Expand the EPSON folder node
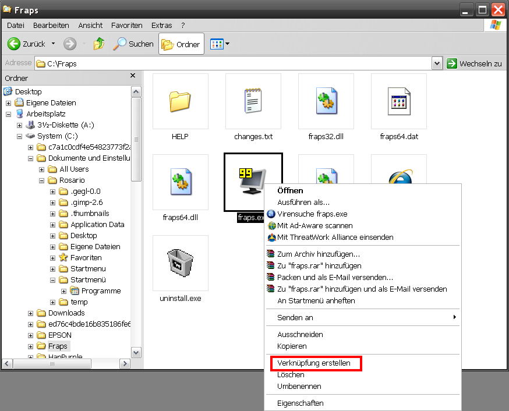Screen dimensions: 509x411 point(30,335)
